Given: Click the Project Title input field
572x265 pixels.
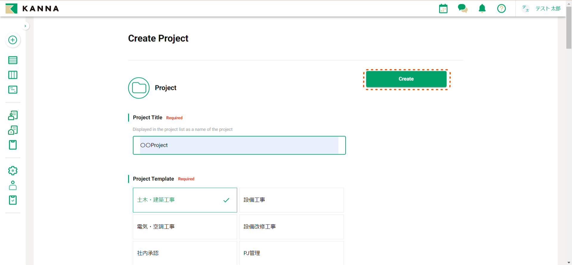Looking at the screenshot, I should click(x=239, y=145).
